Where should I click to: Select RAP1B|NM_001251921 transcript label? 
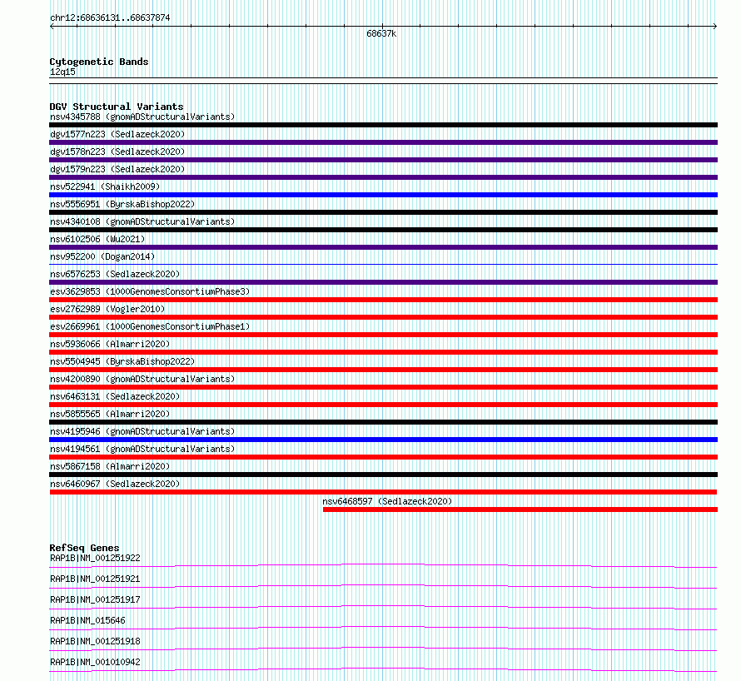[95, 579]
